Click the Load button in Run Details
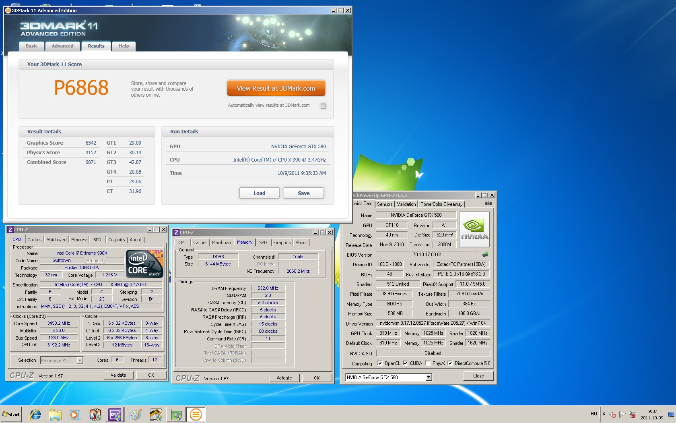Viewport: 676px width, 423px height. click(260, 193)
